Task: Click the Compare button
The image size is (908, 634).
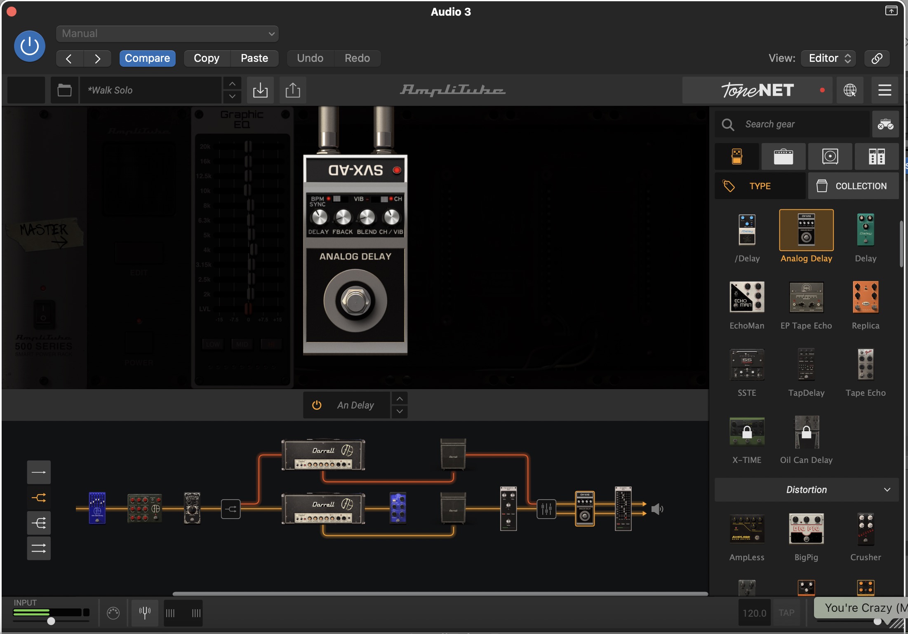Action: point(147,58)
